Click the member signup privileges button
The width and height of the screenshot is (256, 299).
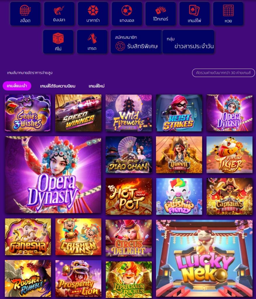pos(136,41)
